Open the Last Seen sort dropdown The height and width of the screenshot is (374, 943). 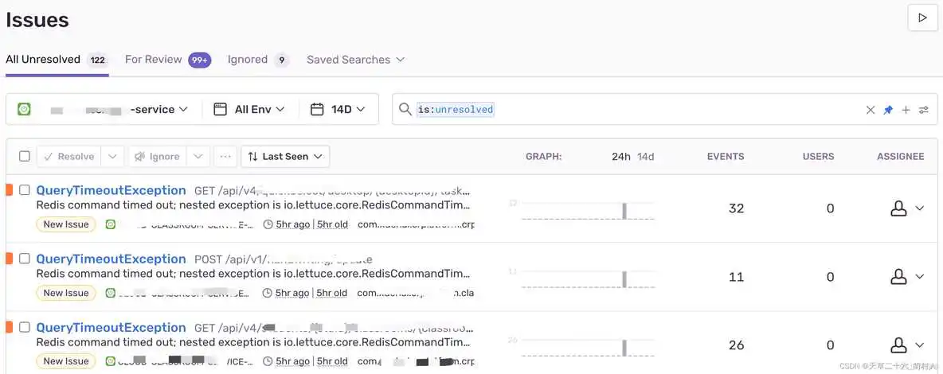click(x=285, y=157)
